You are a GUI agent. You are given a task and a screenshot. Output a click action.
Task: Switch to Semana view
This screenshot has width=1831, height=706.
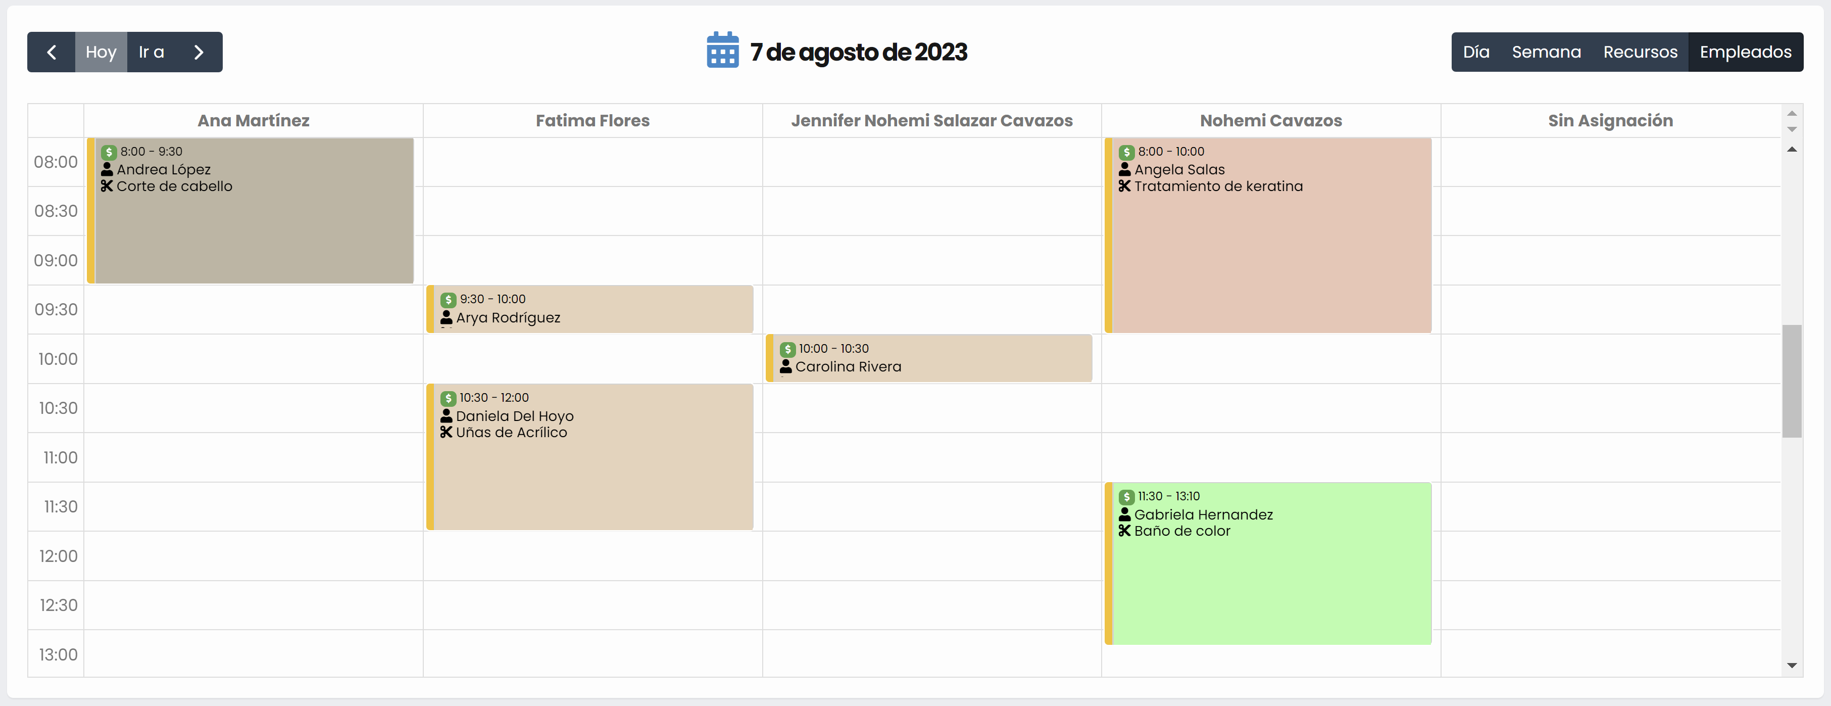coord(1546,52)
